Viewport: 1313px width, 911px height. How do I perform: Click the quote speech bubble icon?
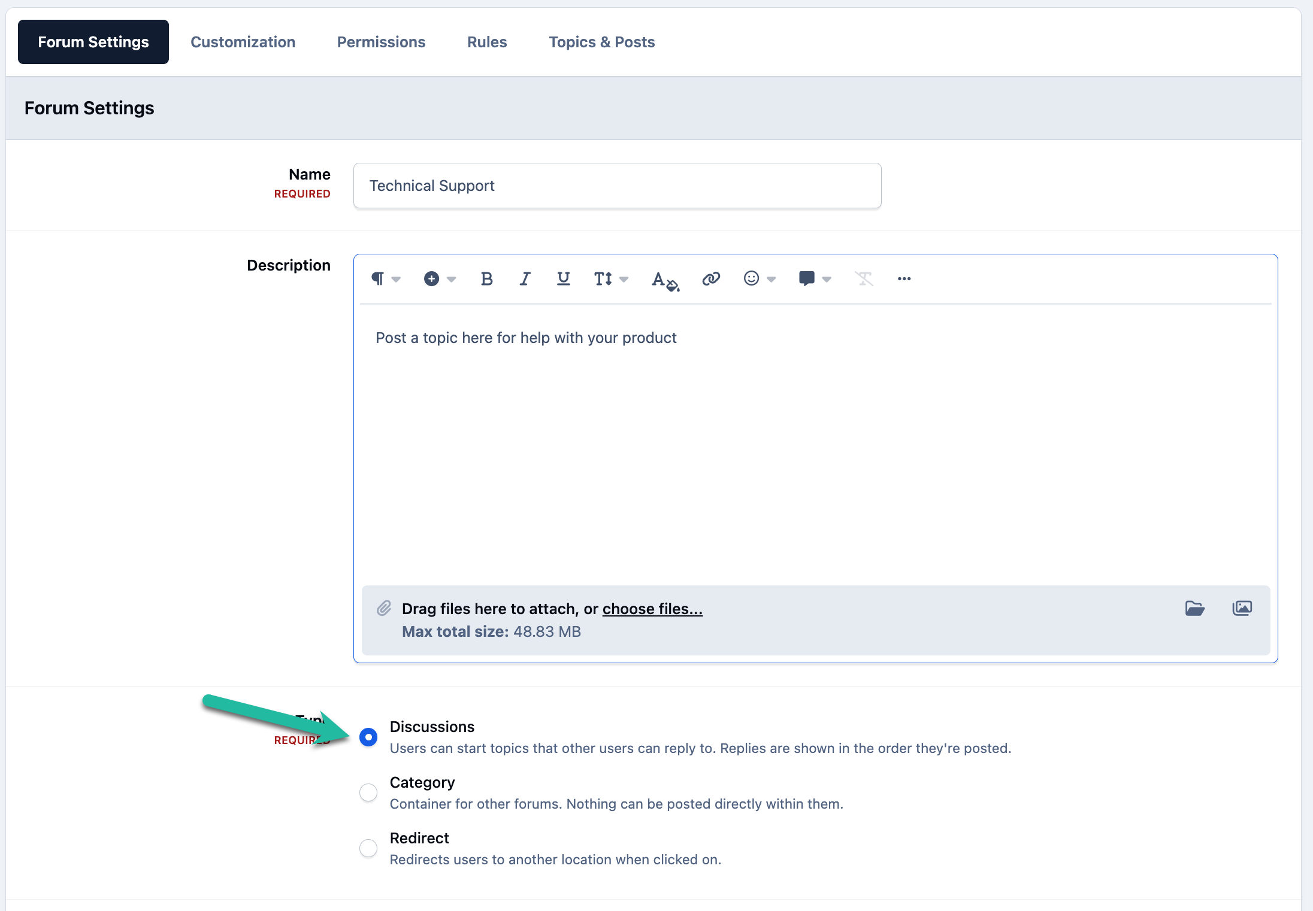807,279
